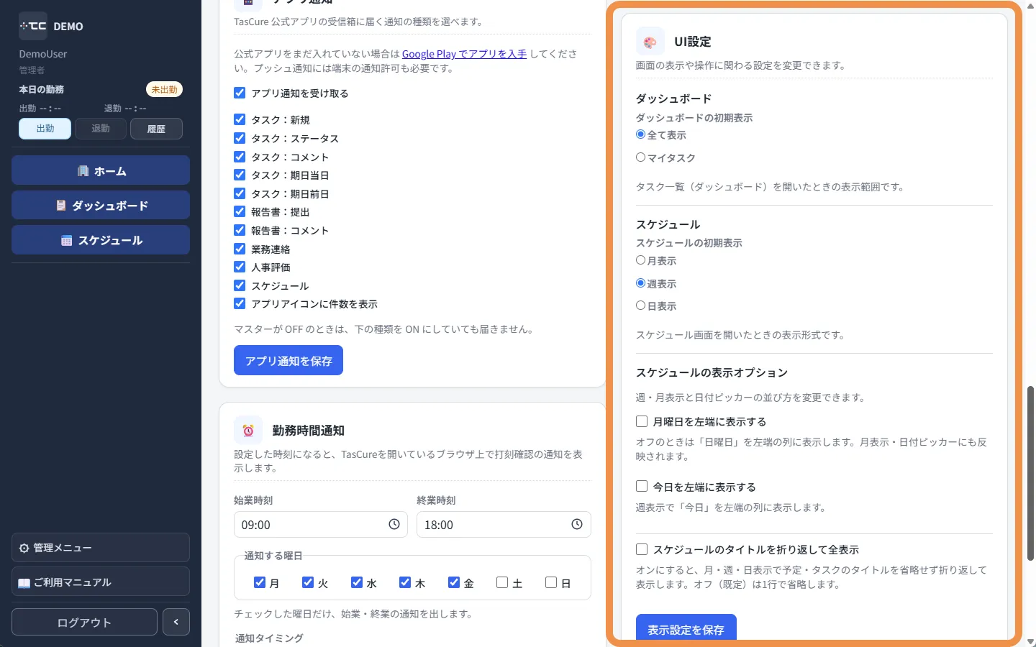This screenshot has width=1036, height=647.
Task: Click the alarm clock icon beside 勤務時間通知
Action: tap(248, 431)
